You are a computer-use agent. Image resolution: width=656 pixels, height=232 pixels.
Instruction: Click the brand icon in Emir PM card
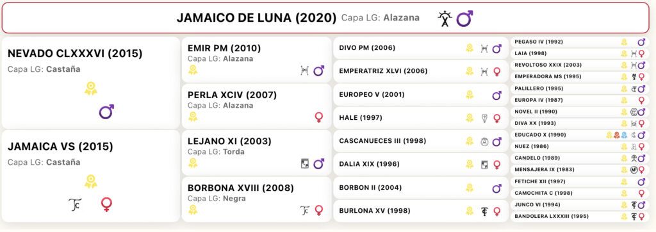click(304, 70)
